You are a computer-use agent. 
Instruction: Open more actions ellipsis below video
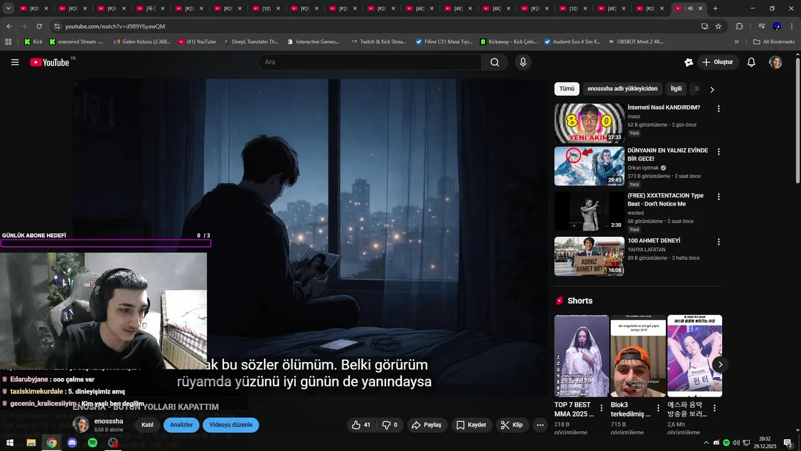pyautogui.click(x=540, y=425)
